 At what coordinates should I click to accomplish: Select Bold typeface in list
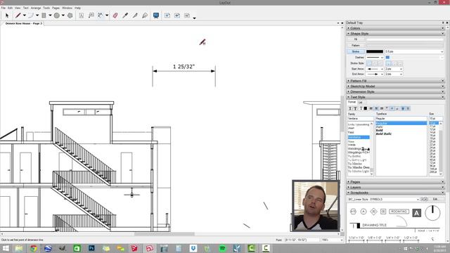click(x=379, y=130)
